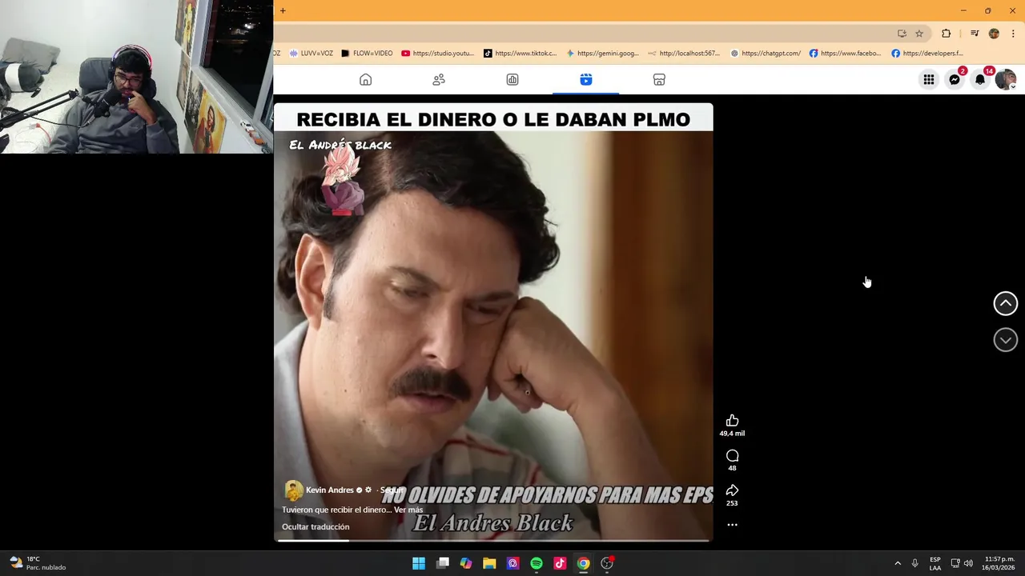Screen dimensions: 1025x576
Task: Open Messenger chats icon
Action: [955, 80]
